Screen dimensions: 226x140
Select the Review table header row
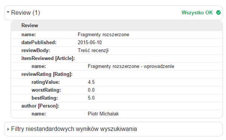point(117,26)
